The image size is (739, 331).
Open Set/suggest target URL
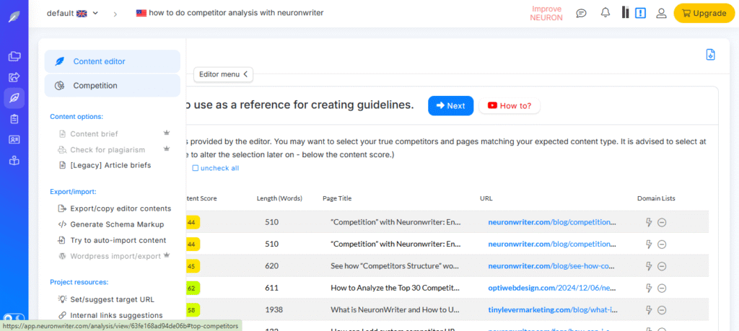pos(106,299)
